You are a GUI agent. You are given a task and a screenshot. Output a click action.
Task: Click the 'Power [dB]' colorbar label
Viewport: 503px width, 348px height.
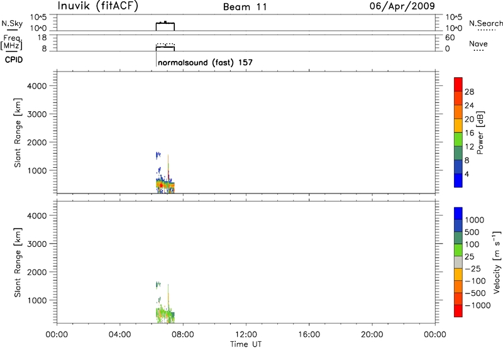tap(480, 133)
